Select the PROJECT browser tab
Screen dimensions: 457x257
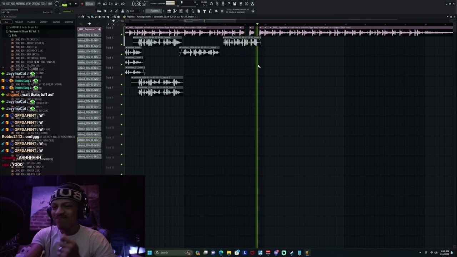19,22
